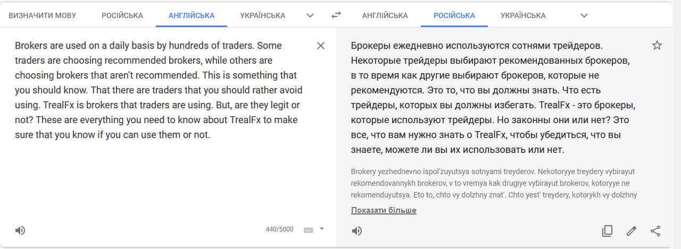Clear the source text with X
This screenshot has height=249, width=681.
321,46
